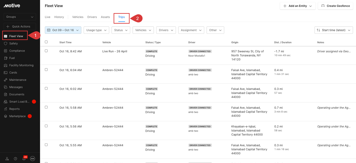Expand the Groups dropdown in sidebar
The image size is (356, 163).
20,17
